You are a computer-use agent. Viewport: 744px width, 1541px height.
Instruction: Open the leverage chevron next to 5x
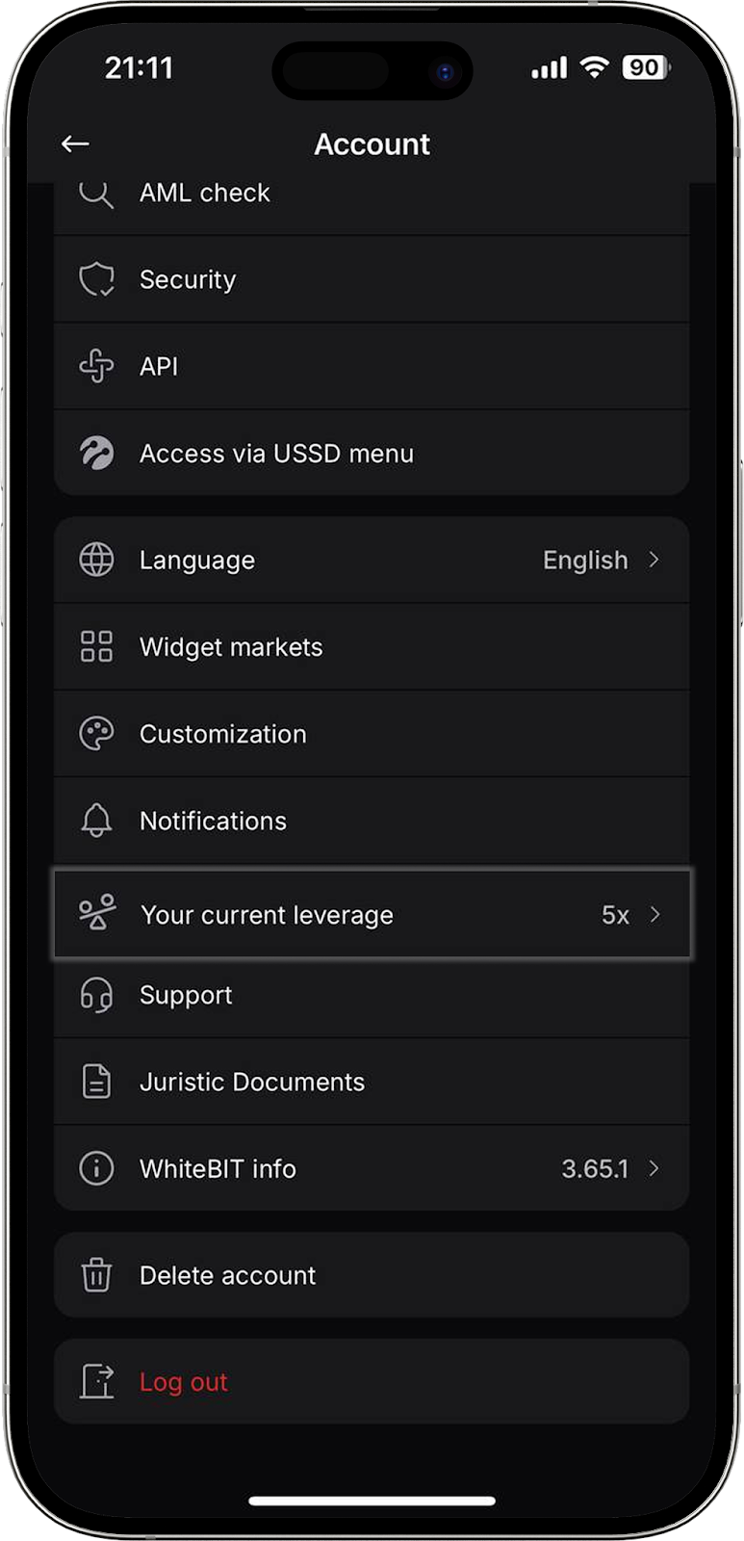click(655, 914)
